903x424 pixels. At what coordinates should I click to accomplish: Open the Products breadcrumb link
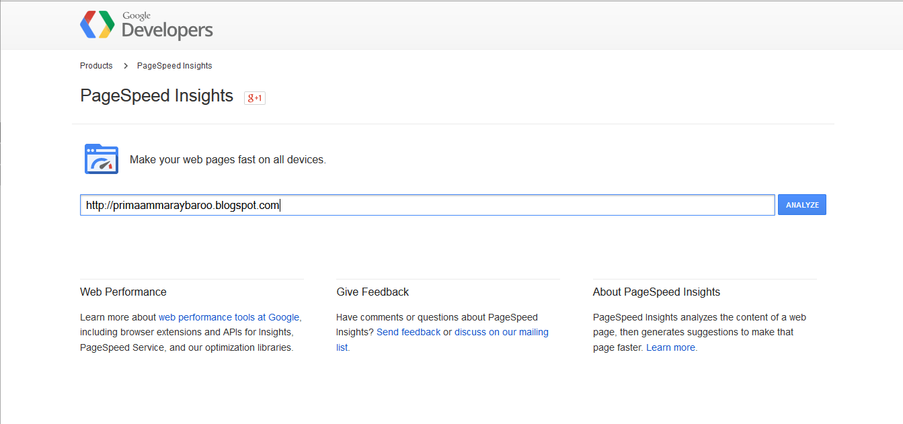96,66
